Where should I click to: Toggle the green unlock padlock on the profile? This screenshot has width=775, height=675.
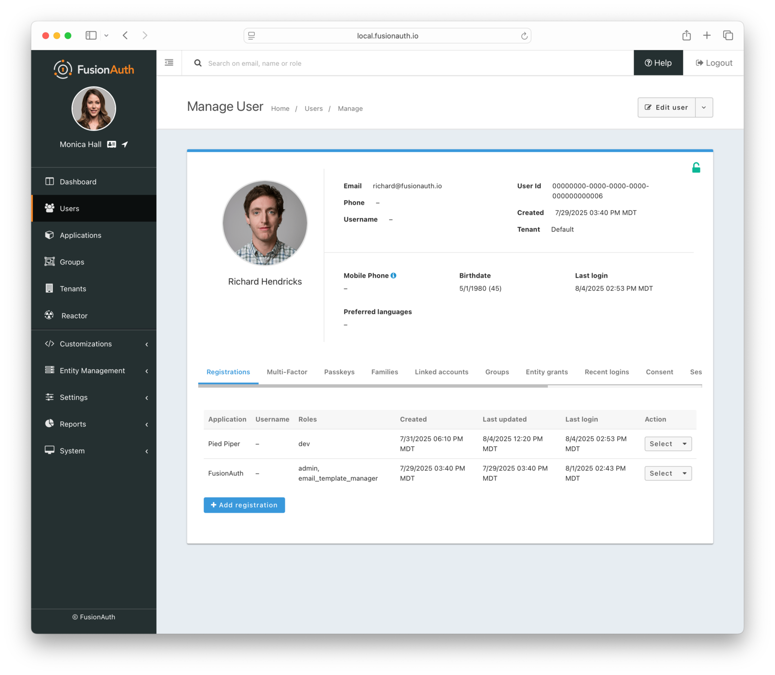pyautogui.click(x=696, y=167)
